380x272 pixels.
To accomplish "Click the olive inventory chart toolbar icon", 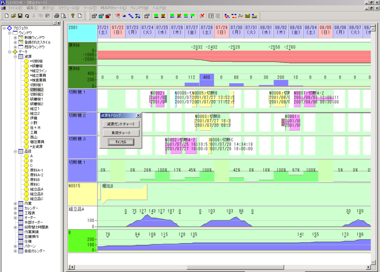I will pos(248,16).
